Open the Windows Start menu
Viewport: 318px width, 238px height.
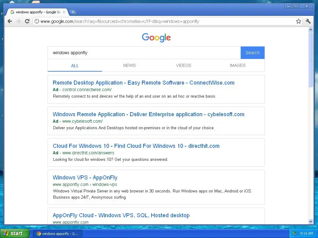[x=14, y=233]
